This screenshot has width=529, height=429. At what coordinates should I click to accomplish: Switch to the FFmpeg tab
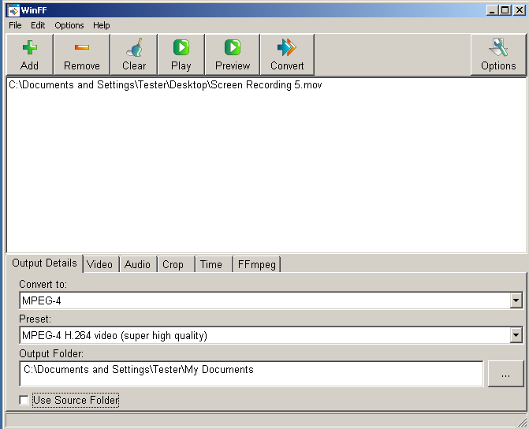pos(257,264)
